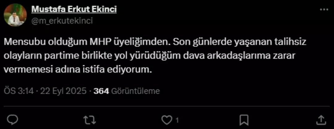This screenshot has width=334, height=129.
Task: Click the 22 Eyl 2025 date
Action: (65, 91)
